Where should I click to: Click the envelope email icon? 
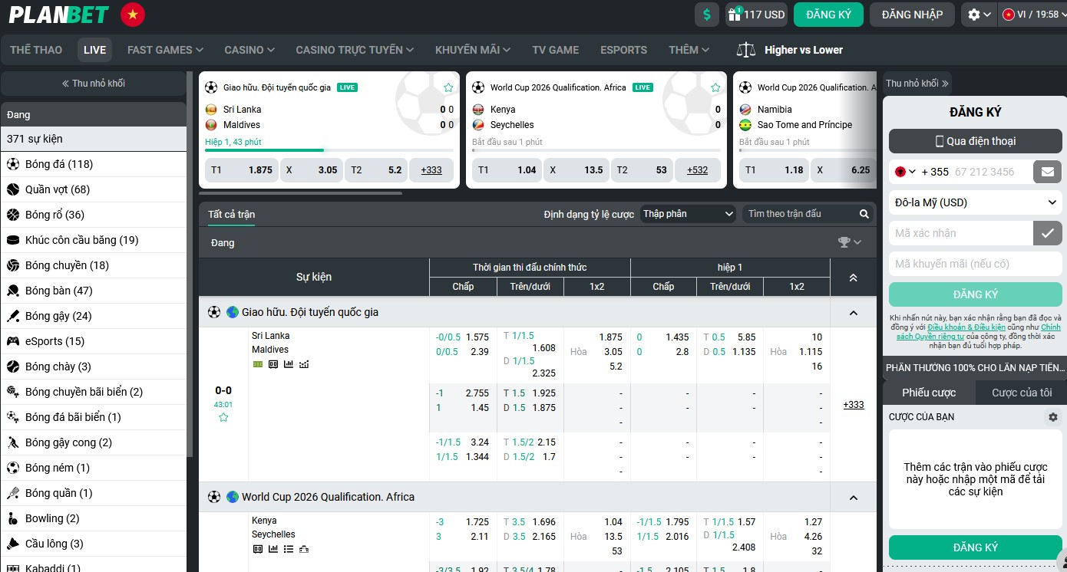(x=1048, y=172)
